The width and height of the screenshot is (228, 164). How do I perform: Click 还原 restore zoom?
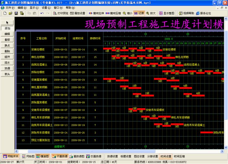point(139,13)
